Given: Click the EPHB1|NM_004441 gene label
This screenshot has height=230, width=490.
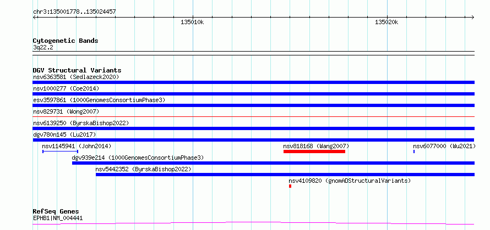Looking at the screenshot, I should pos(58,218).
